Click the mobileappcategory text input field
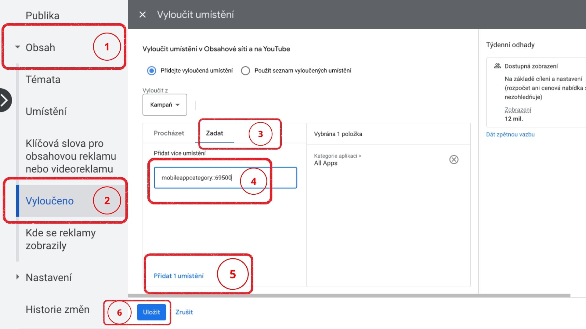This screenshot has width=586, height=329. tap(225, 178)
